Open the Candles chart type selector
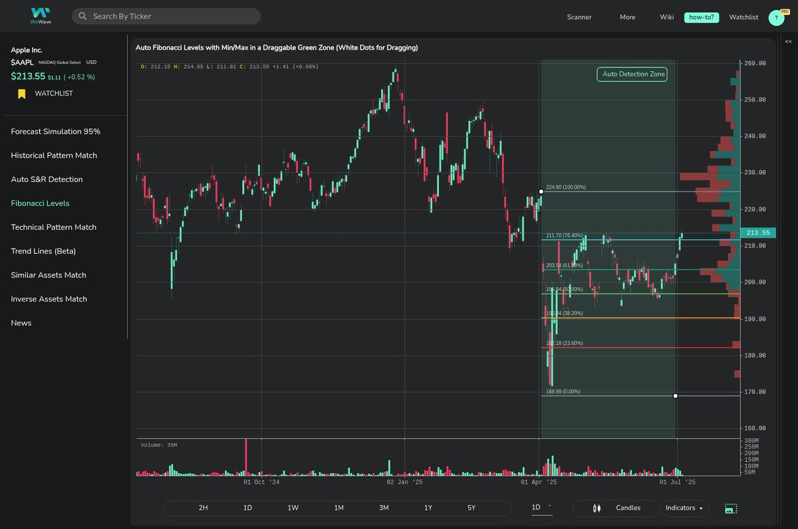Screen dimensions: 798x529 616,508
